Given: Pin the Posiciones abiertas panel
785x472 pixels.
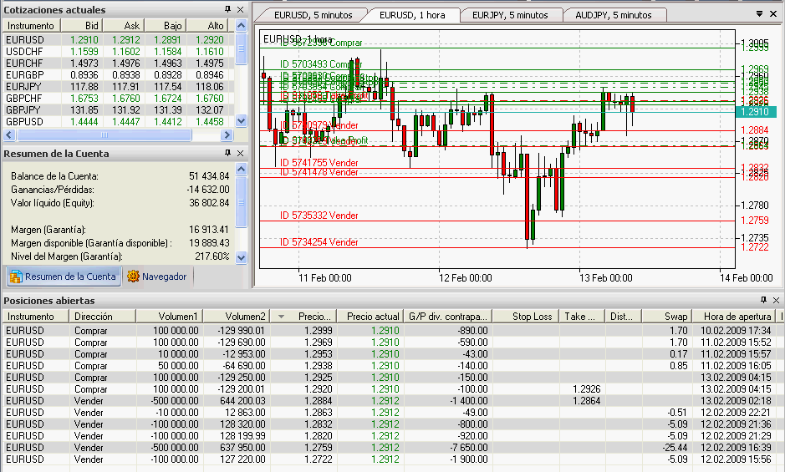Looking at the screenshot, I should (763, 300).
